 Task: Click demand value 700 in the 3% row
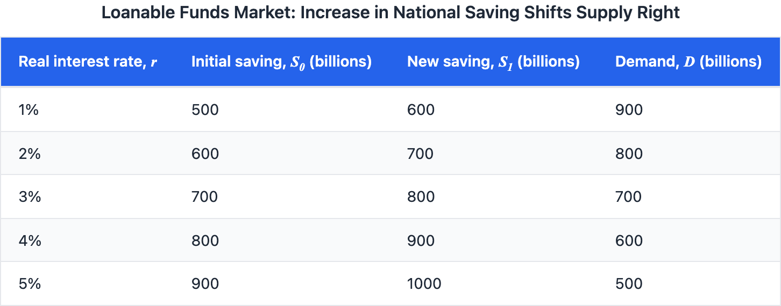pyautogui.click(x=629, y=197)
